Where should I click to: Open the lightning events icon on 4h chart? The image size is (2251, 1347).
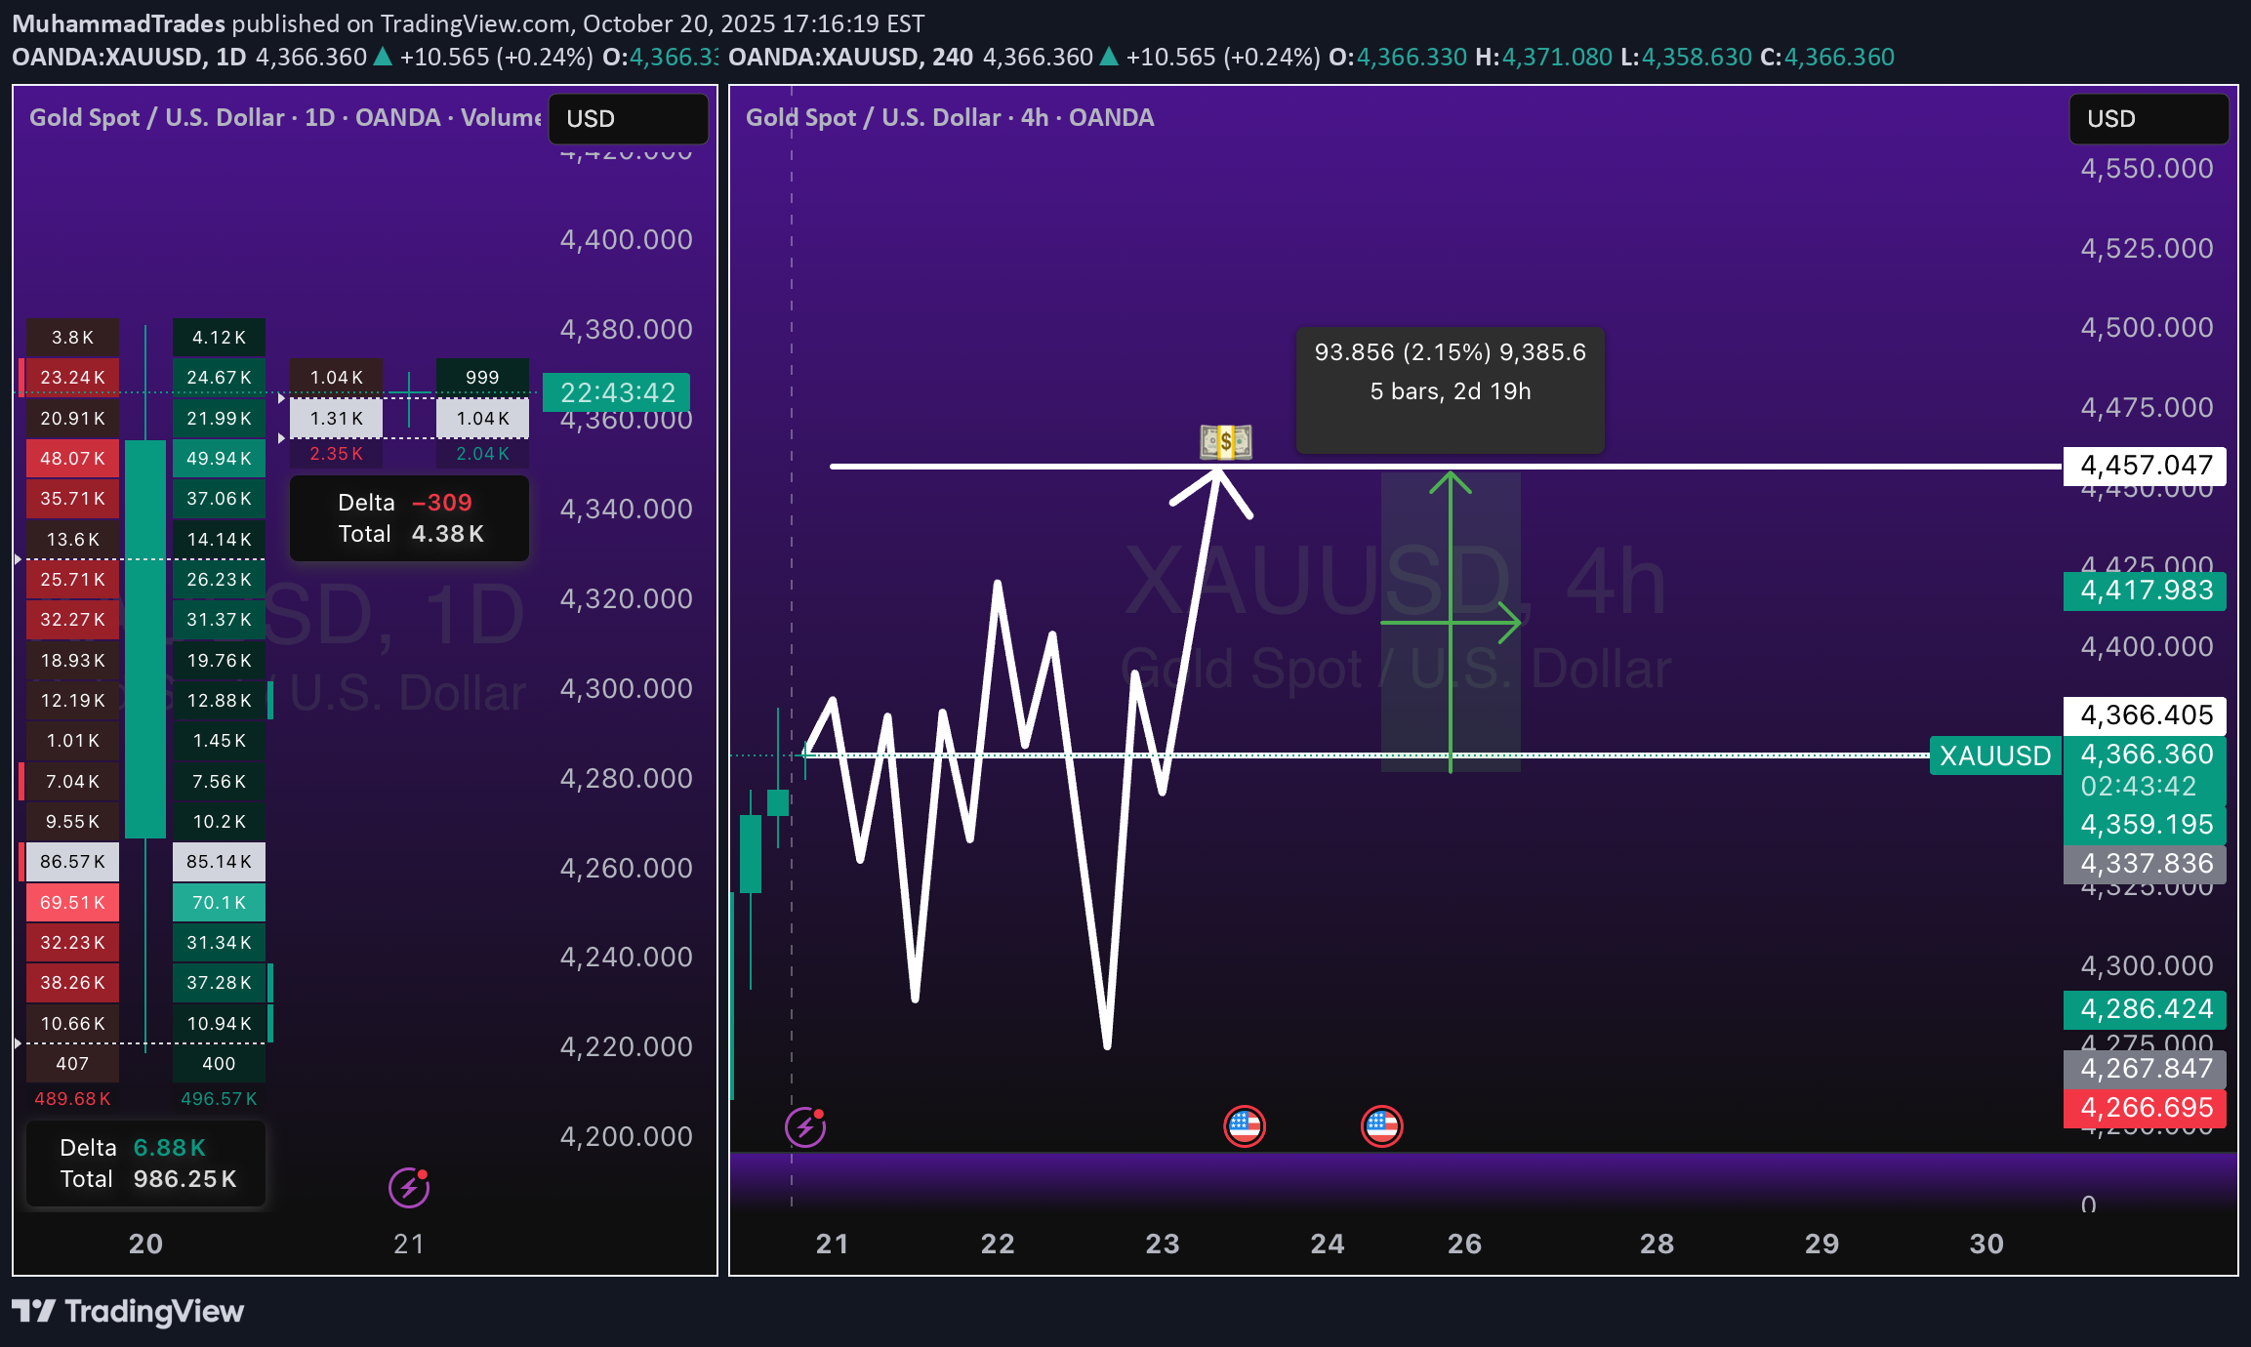[x=806, y=1126]
